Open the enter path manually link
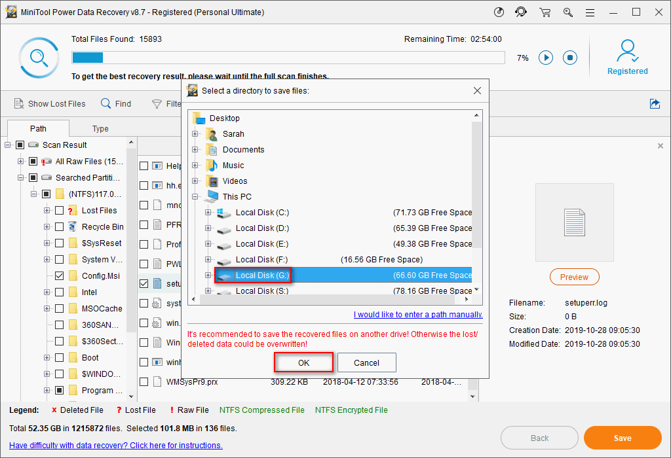The height and width of the screenshot is (458, 671). (x=418, y=315)
